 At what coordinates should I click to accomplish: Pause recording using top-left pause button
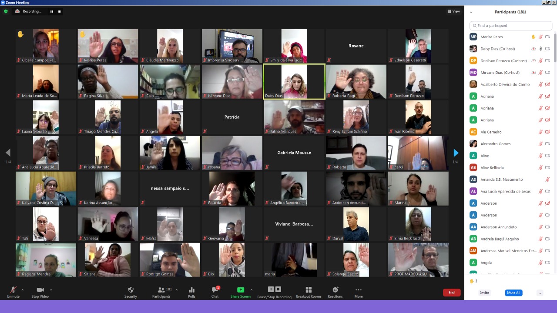(52, 11)
